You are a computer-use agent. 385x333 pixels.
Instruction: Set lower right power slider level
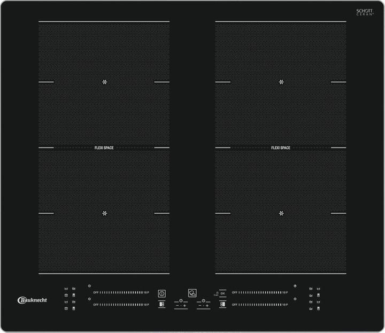260,304
